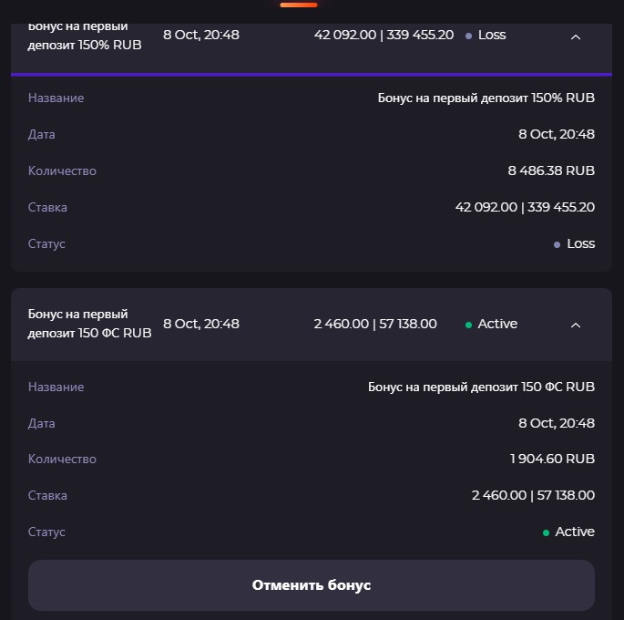Click the orange handle at the top
The image size is (624, 620).
pos(299,5)
